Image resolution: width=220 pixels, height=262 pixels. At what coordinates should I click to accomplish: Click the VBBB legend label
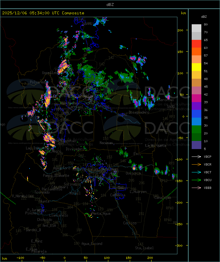click(x=208, y=188)
